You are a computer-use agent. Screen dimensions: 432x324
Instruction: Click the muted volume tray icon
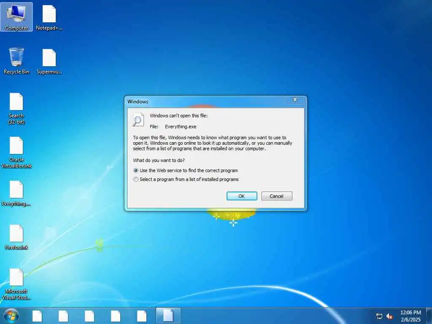pyautogui.click(x=389, y=316)
